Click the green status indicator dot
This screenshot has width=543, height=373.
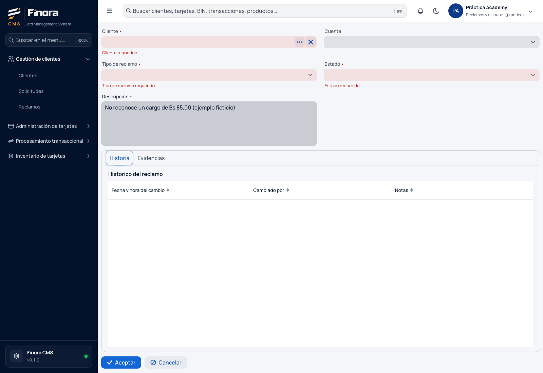click(x=86, y=356)
